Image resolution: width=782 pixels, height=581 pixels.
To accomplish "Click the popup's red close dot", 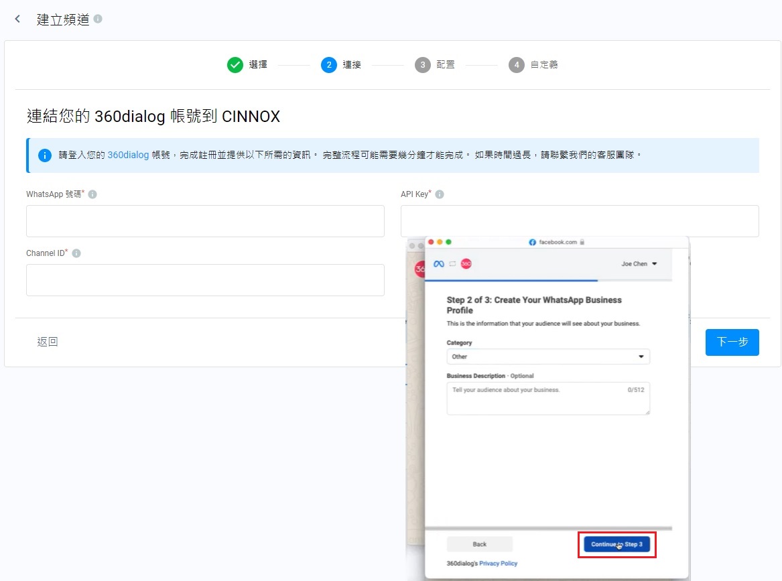I will click(x=431, y=242).
